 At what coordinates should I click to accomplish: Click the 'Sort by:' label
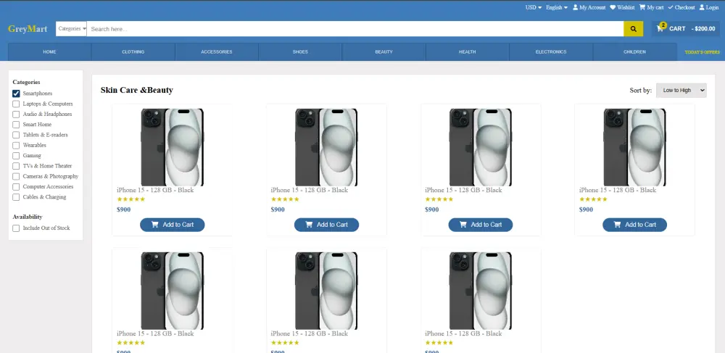(641, 90)
